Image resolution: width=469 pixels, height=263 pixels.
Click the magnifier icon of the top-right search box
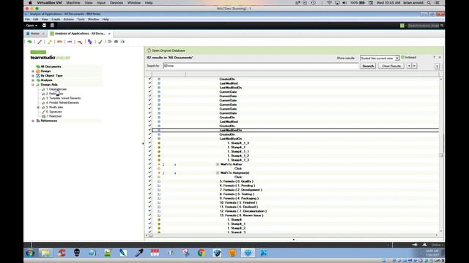442,26
